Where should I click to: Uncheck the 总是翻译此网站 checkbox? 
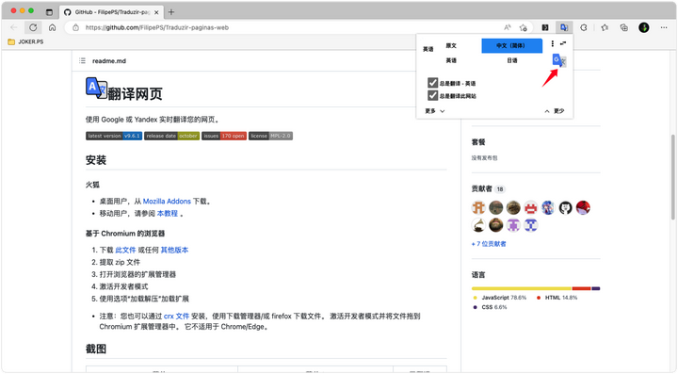(x=432, y=95)
